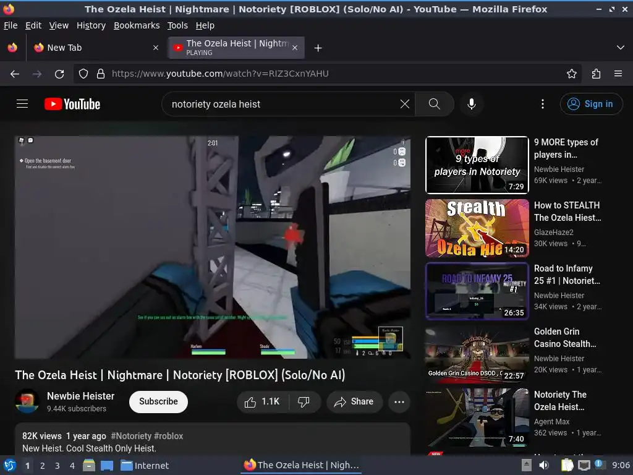Show desktop via taskbar blue window icon
Screen dimensions: 633x475
click(x=106, y=465)
